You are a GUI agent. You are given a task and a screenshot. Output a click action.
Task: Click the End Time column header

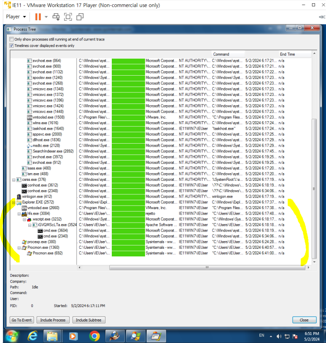pyautogui.click(x=295, y=54)
